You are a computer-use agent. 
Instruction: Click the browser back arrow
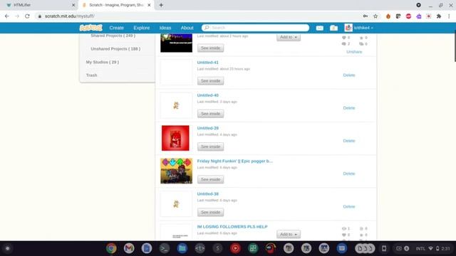click(x=7, y=16)
